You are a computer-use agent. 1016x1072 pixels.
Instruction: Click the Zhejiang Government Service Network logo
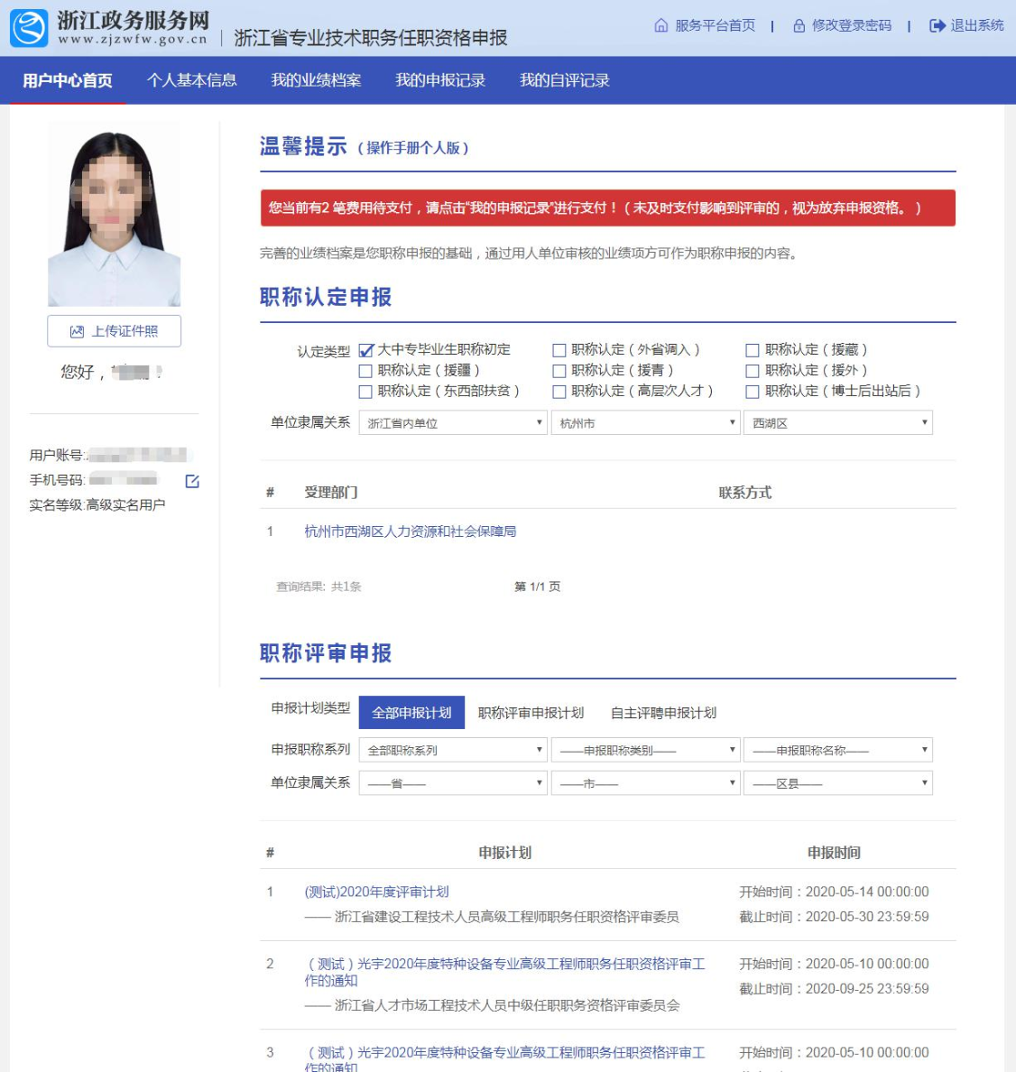pos(29,27)
